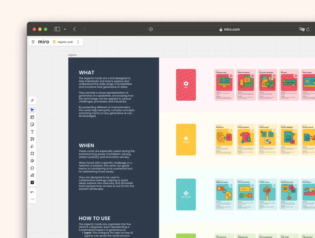Select the Create content card
This screenshot has width=315, height=238.
(267, 139)
